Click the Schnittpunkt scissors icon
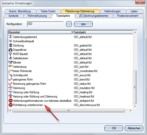 tap(11, 75)
